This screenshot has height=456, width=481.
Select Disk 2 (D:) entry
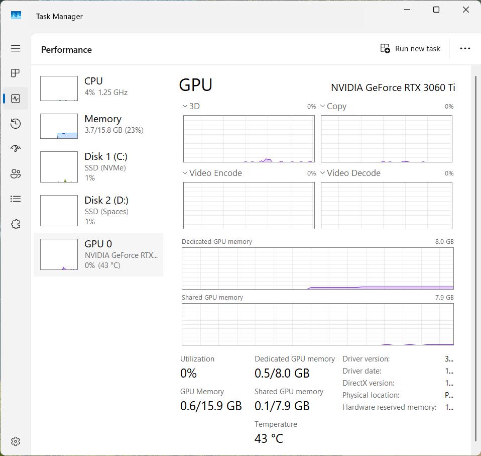(x=98, y=211)
